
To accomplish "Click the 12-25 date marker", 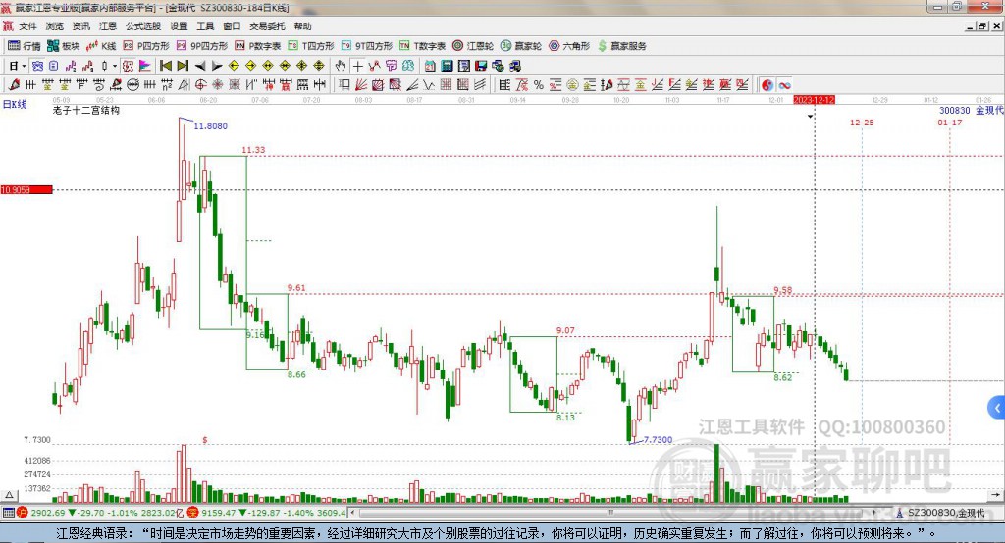I will click(862, 123).
